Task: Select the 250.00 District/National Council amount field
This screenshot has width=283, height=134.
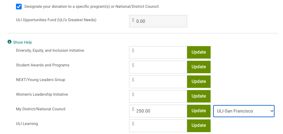Action: pos(158,111)
